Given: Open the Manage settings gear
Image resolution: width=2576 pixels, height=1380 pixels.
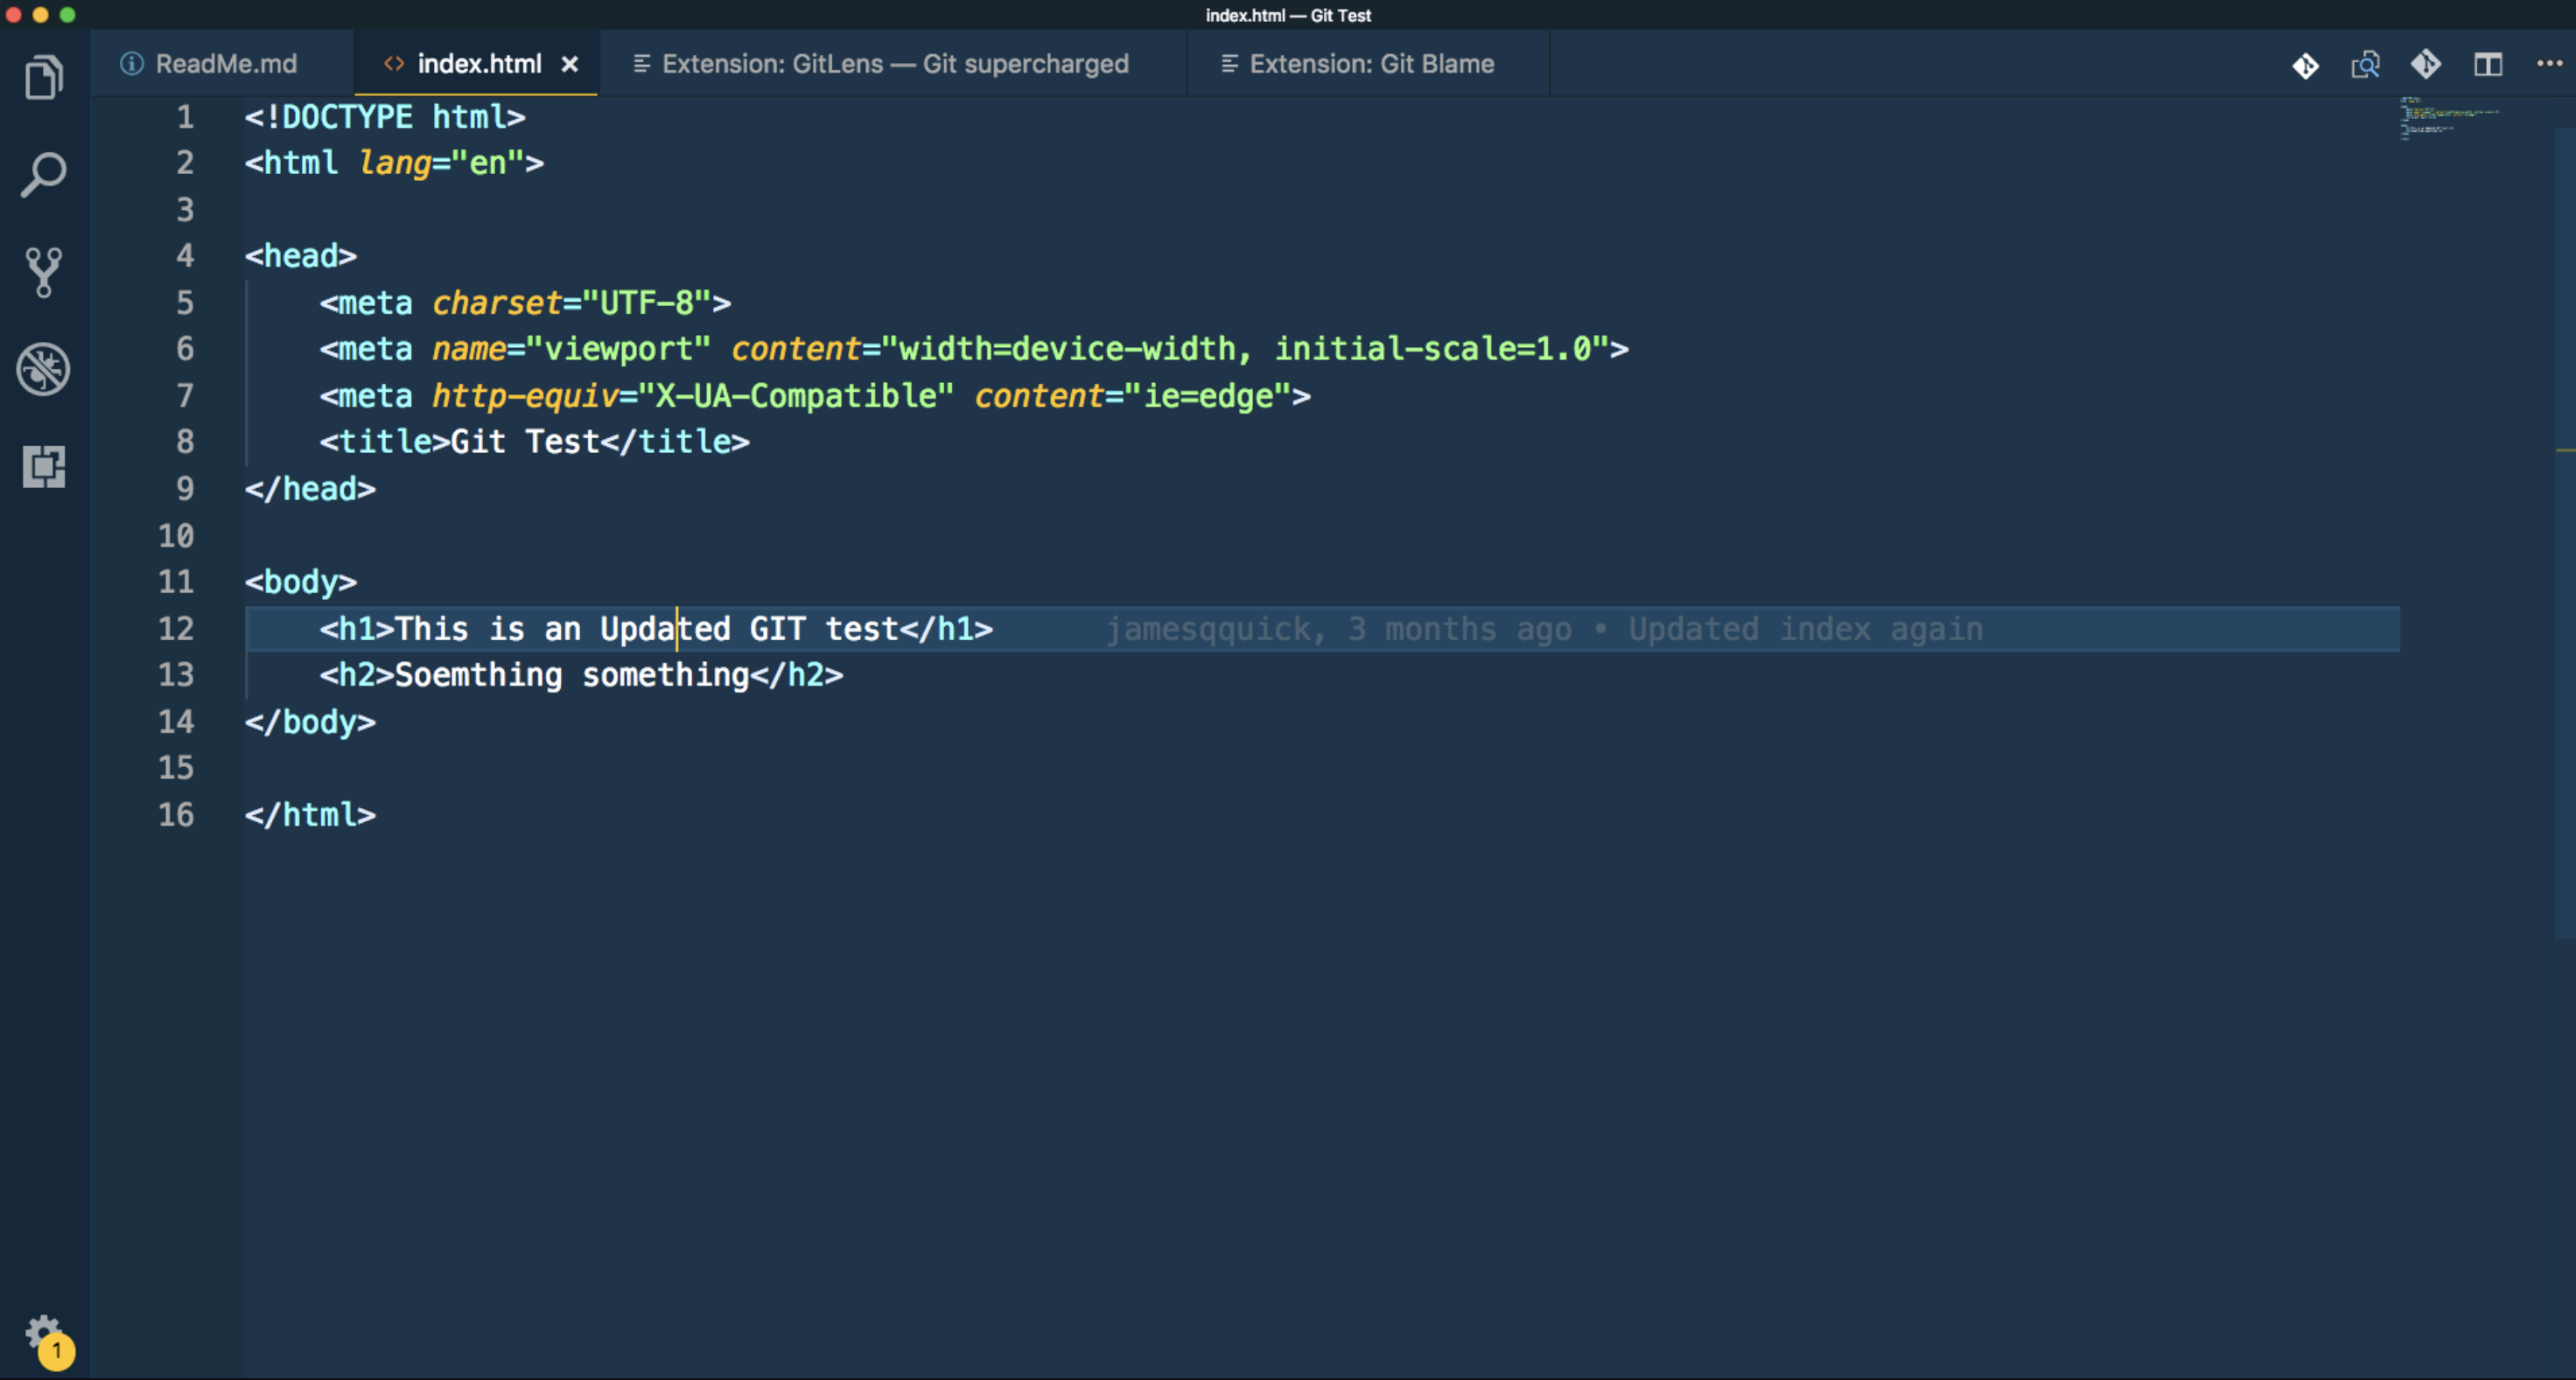Looking at the screenshot, I should coord(44,1331).
